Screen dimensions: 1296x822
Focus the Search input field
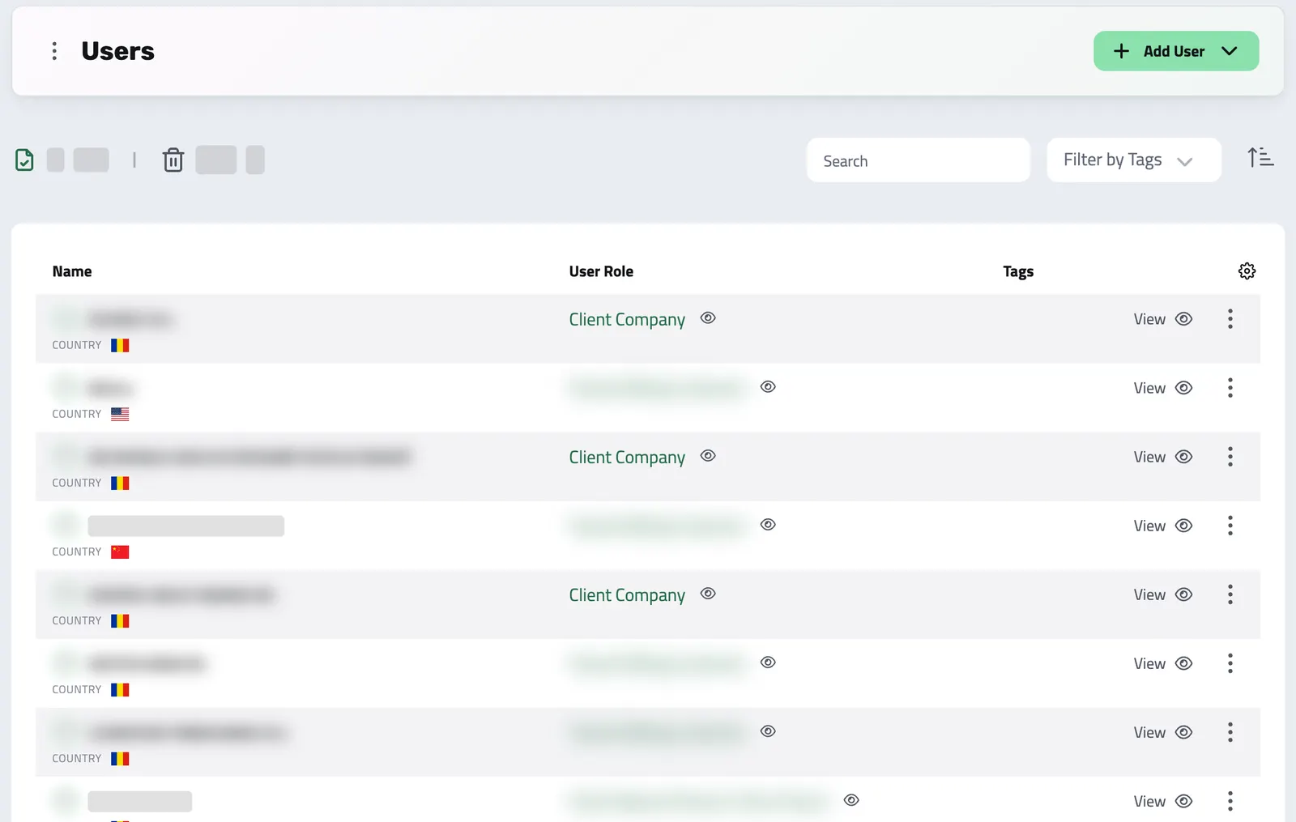pos(919,160)
